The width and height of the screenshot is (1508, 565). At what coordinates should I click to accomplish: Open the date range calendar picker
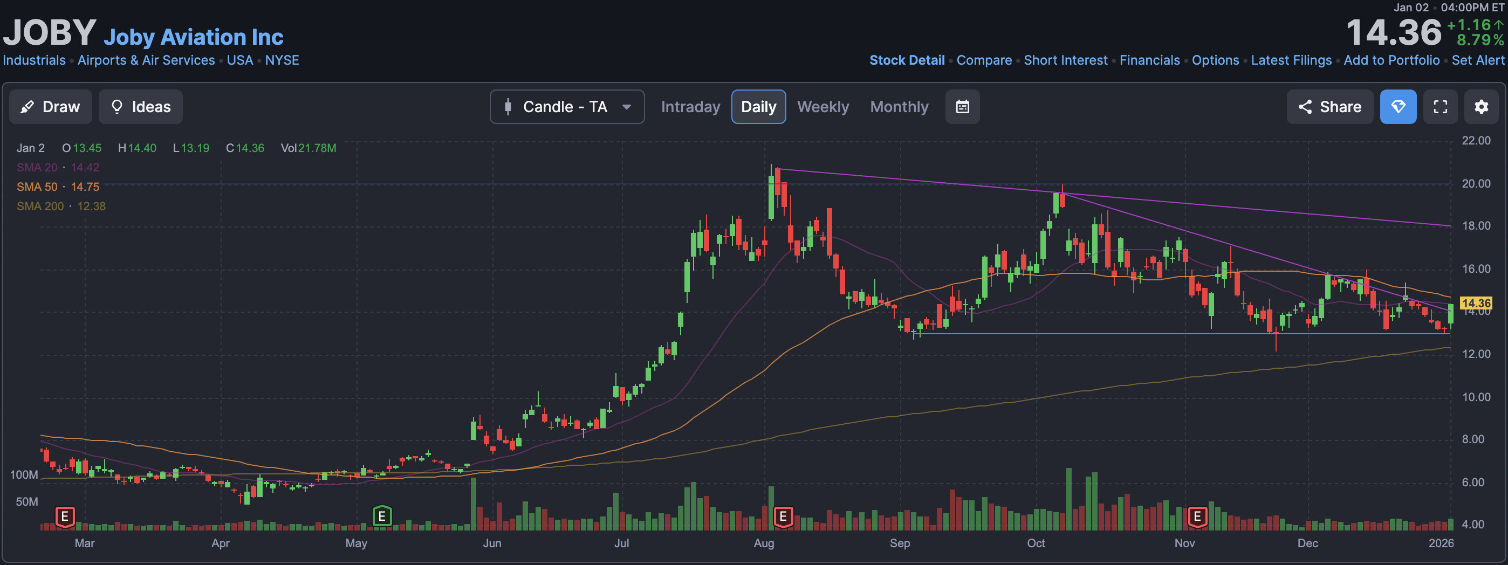(962, 106)
